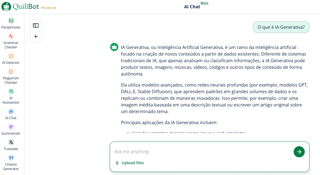
Task: Start a new chat with plus icon
Action: click(x=36, y=36)
